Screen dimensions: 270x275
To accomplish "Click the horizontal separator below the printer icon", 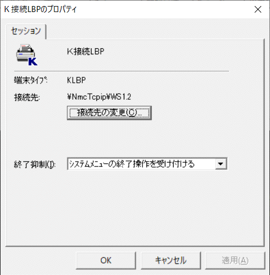I will pos(122,71).
